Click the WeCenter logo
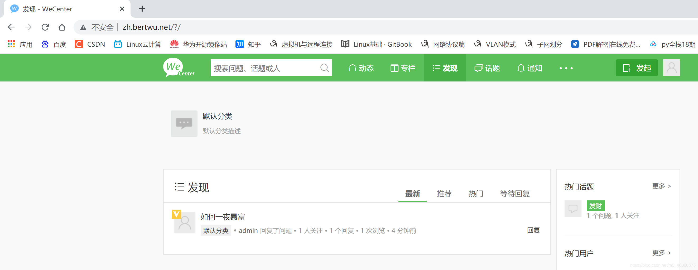 [179, 68]
